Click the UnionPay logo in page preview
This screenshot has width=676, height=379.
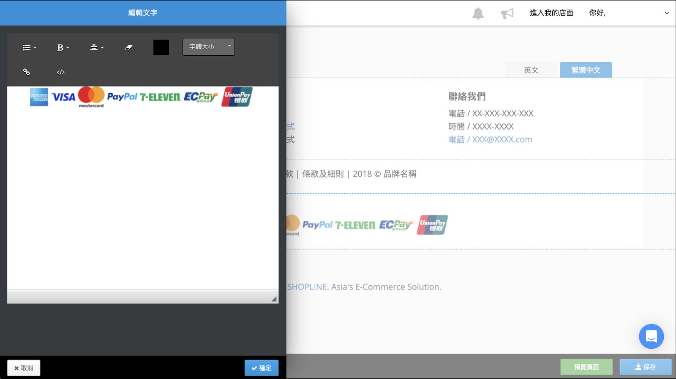point(432,225)
